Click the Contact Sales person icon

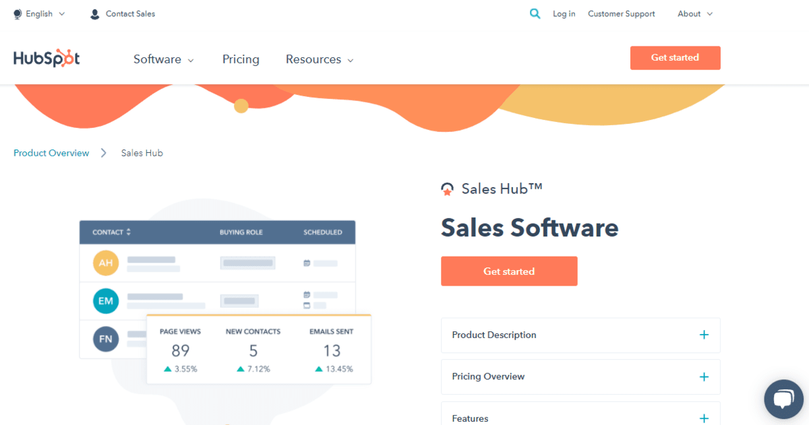tap(95, 13)
